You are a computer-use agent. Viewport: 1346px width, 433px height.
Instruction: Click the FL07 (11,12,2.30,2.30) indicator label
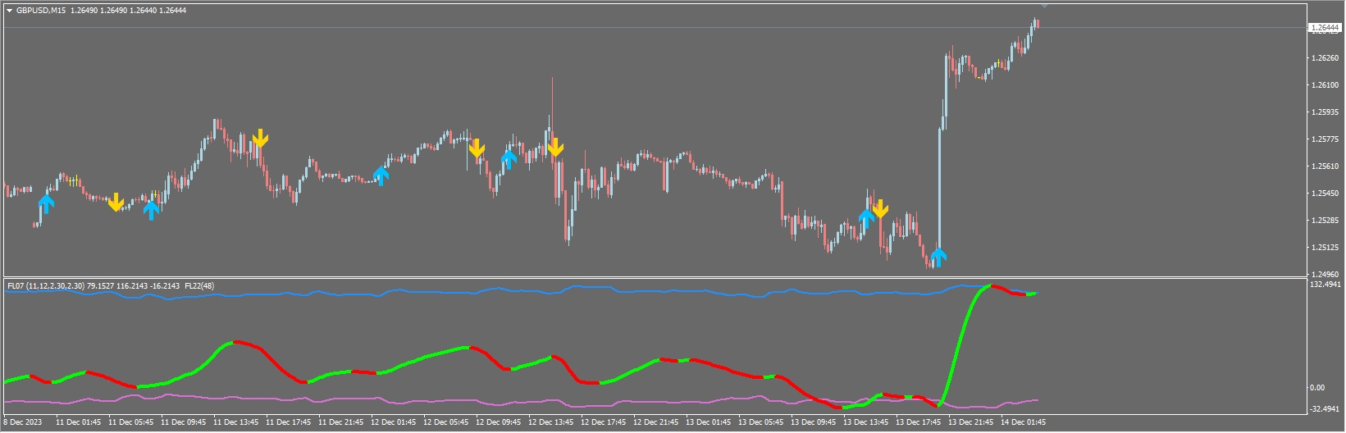[45, 286]
